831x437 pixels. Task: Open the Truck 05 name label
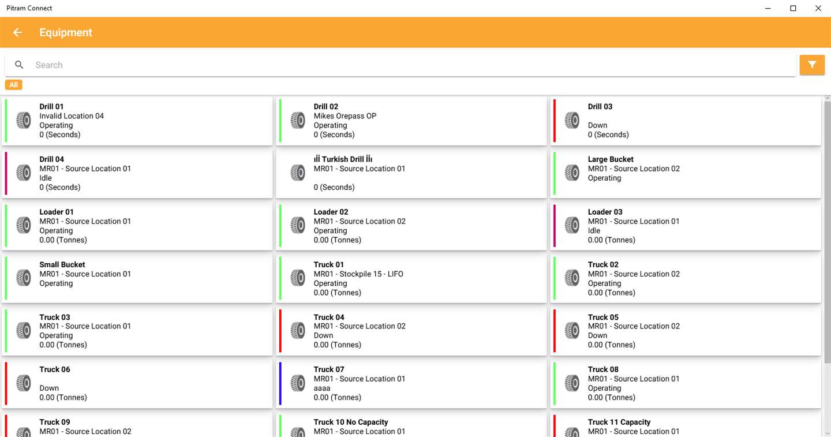603,317
